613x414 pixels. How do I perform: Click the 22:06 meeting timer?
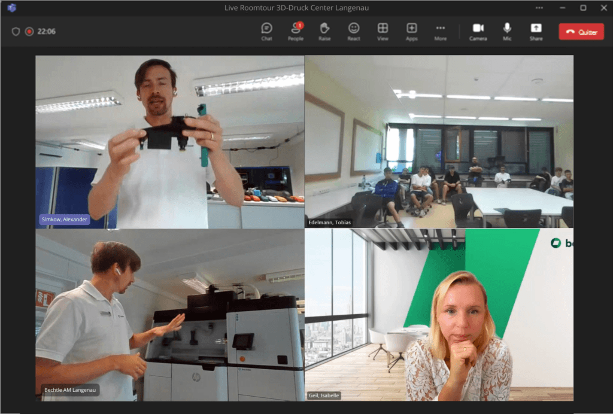pos(47,32)
